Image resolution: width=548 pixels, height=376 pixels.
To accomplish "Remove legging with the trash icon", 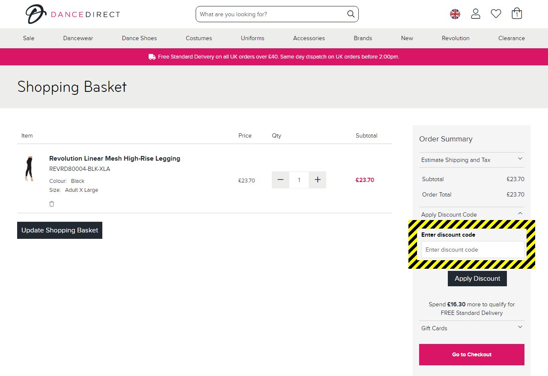I will click(52, 204).
